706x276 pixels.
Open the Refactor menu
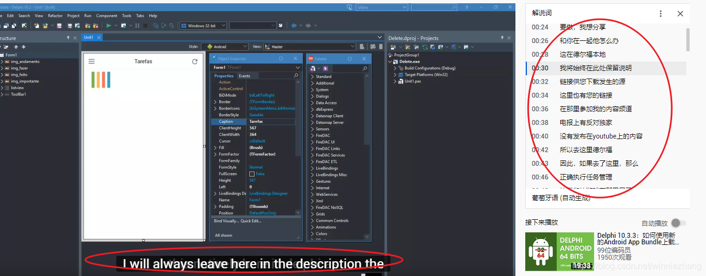coord(55,16)
